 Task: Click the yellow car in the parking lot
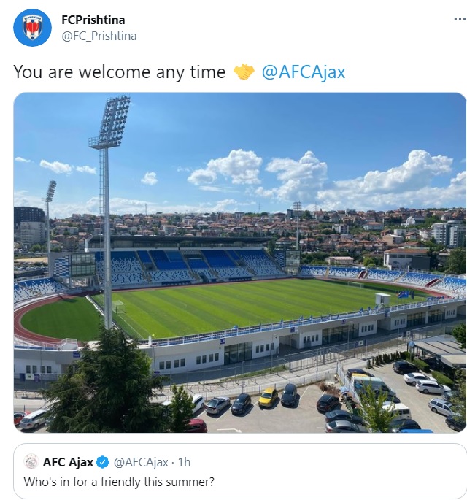(x=268, y=397)
